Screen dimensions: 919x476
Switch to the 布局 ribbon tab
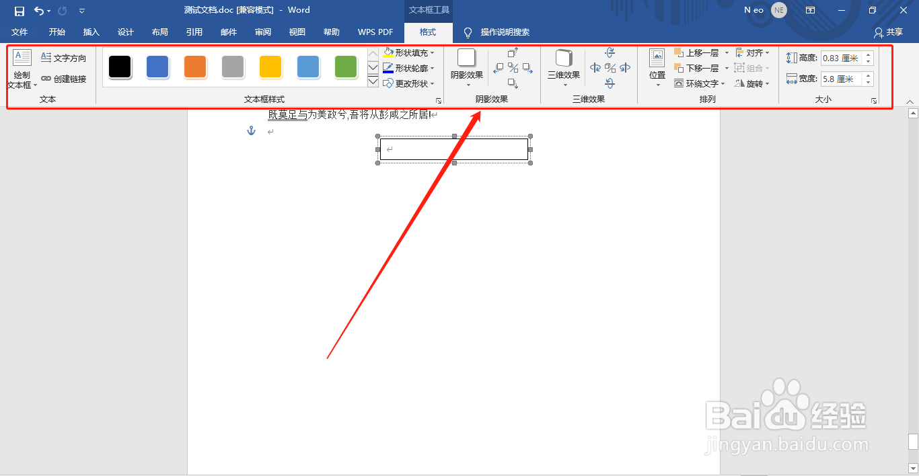pos(160,32)
